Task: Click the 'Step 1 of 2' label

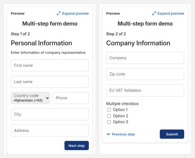Action: [20, 34]
